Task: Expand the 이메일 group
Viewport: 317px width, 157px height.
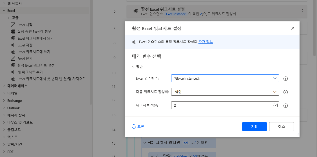Action: 4,93
